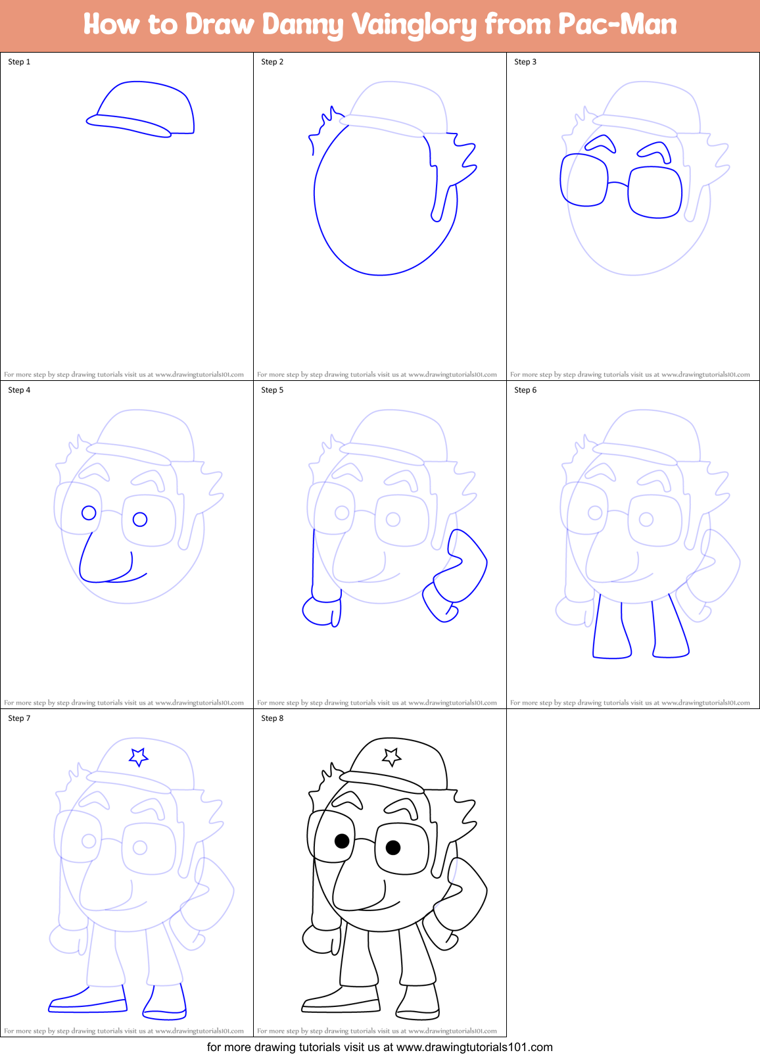760x1057 pixels.
Task: Click the 'Step 4' label
Action: pyautogui.click(x=19, y=390)
